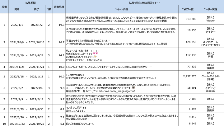
Task: Select the tweet starting 彼氏に殴られて泣く女性
Action: (121, 99)
